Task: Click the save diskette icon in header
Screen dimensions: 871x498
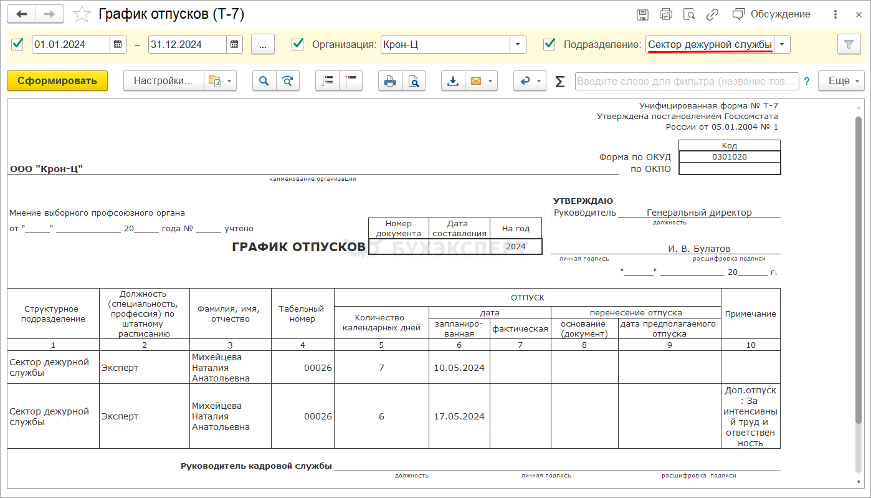Action: pyautogui.click(x=642, y=14)
